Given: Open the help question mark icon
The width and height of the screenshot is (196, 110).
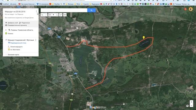Looking at the screenshot, I should (187, 106).
